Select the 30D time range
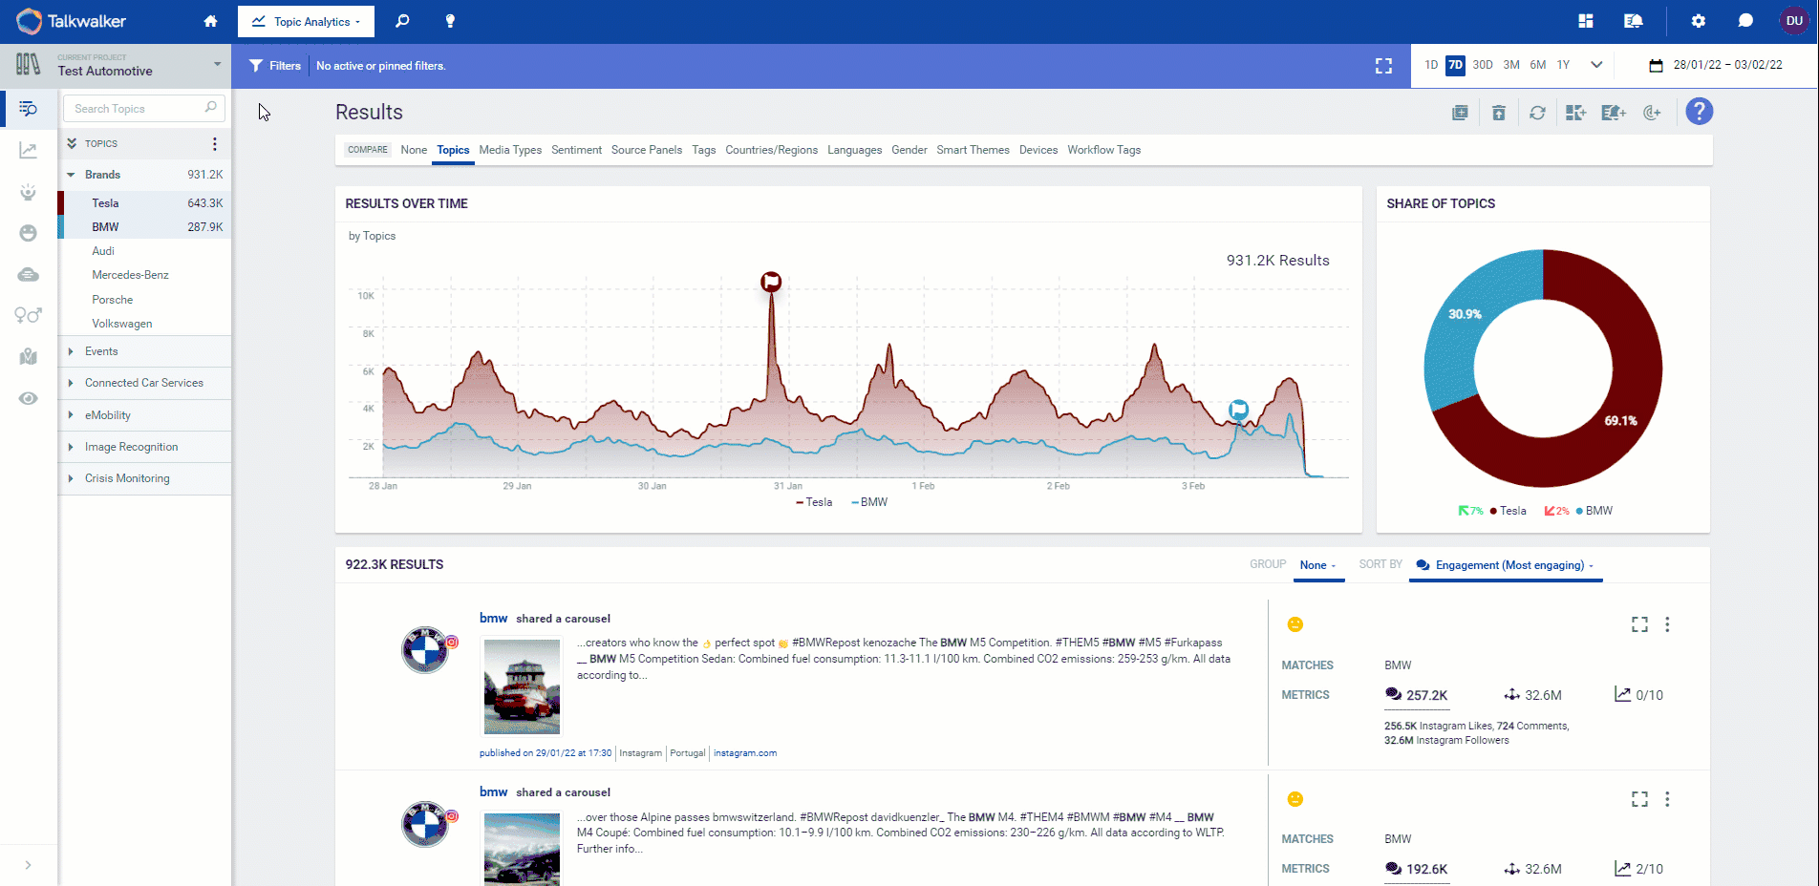 [x=1483, y=65]
